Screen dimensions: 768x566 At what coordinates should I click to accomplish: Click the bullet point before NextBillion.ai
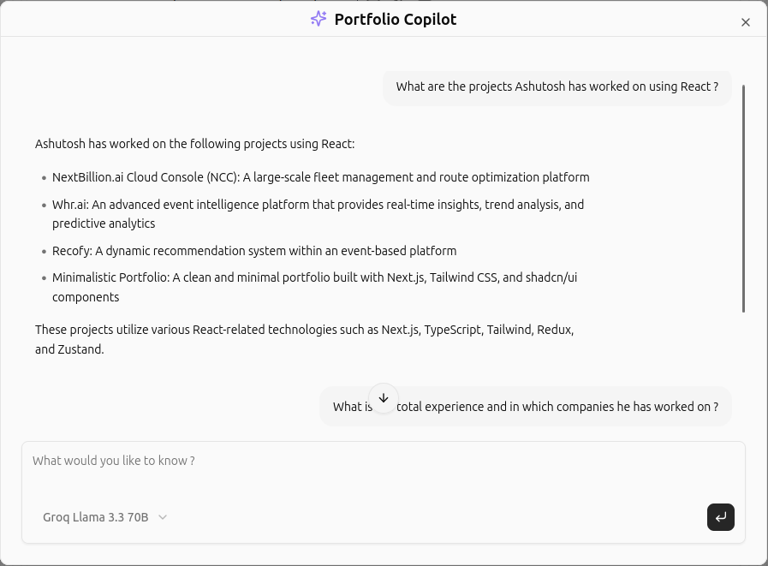(44, 178)
